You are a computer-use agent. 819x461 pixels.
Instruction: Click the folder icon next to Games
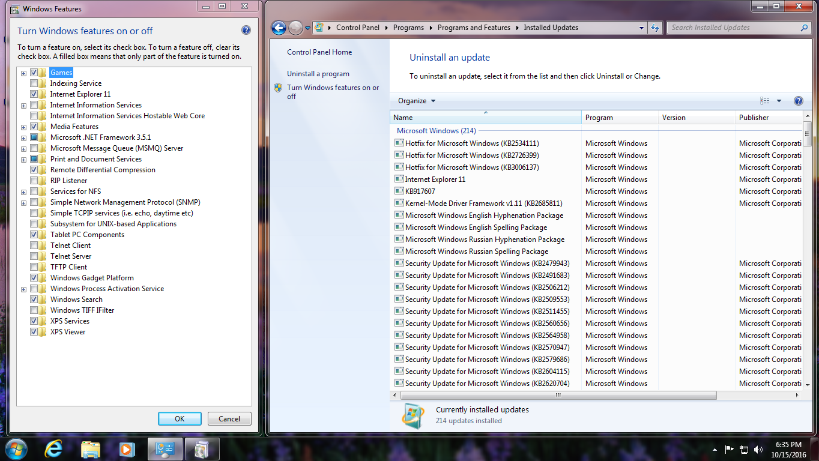(x=43, y=73)
